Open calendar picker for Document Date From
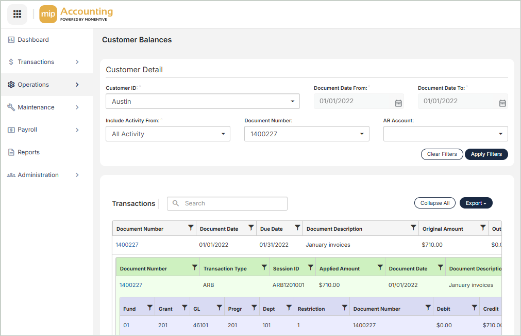521x336 pixels. point(398,103)
